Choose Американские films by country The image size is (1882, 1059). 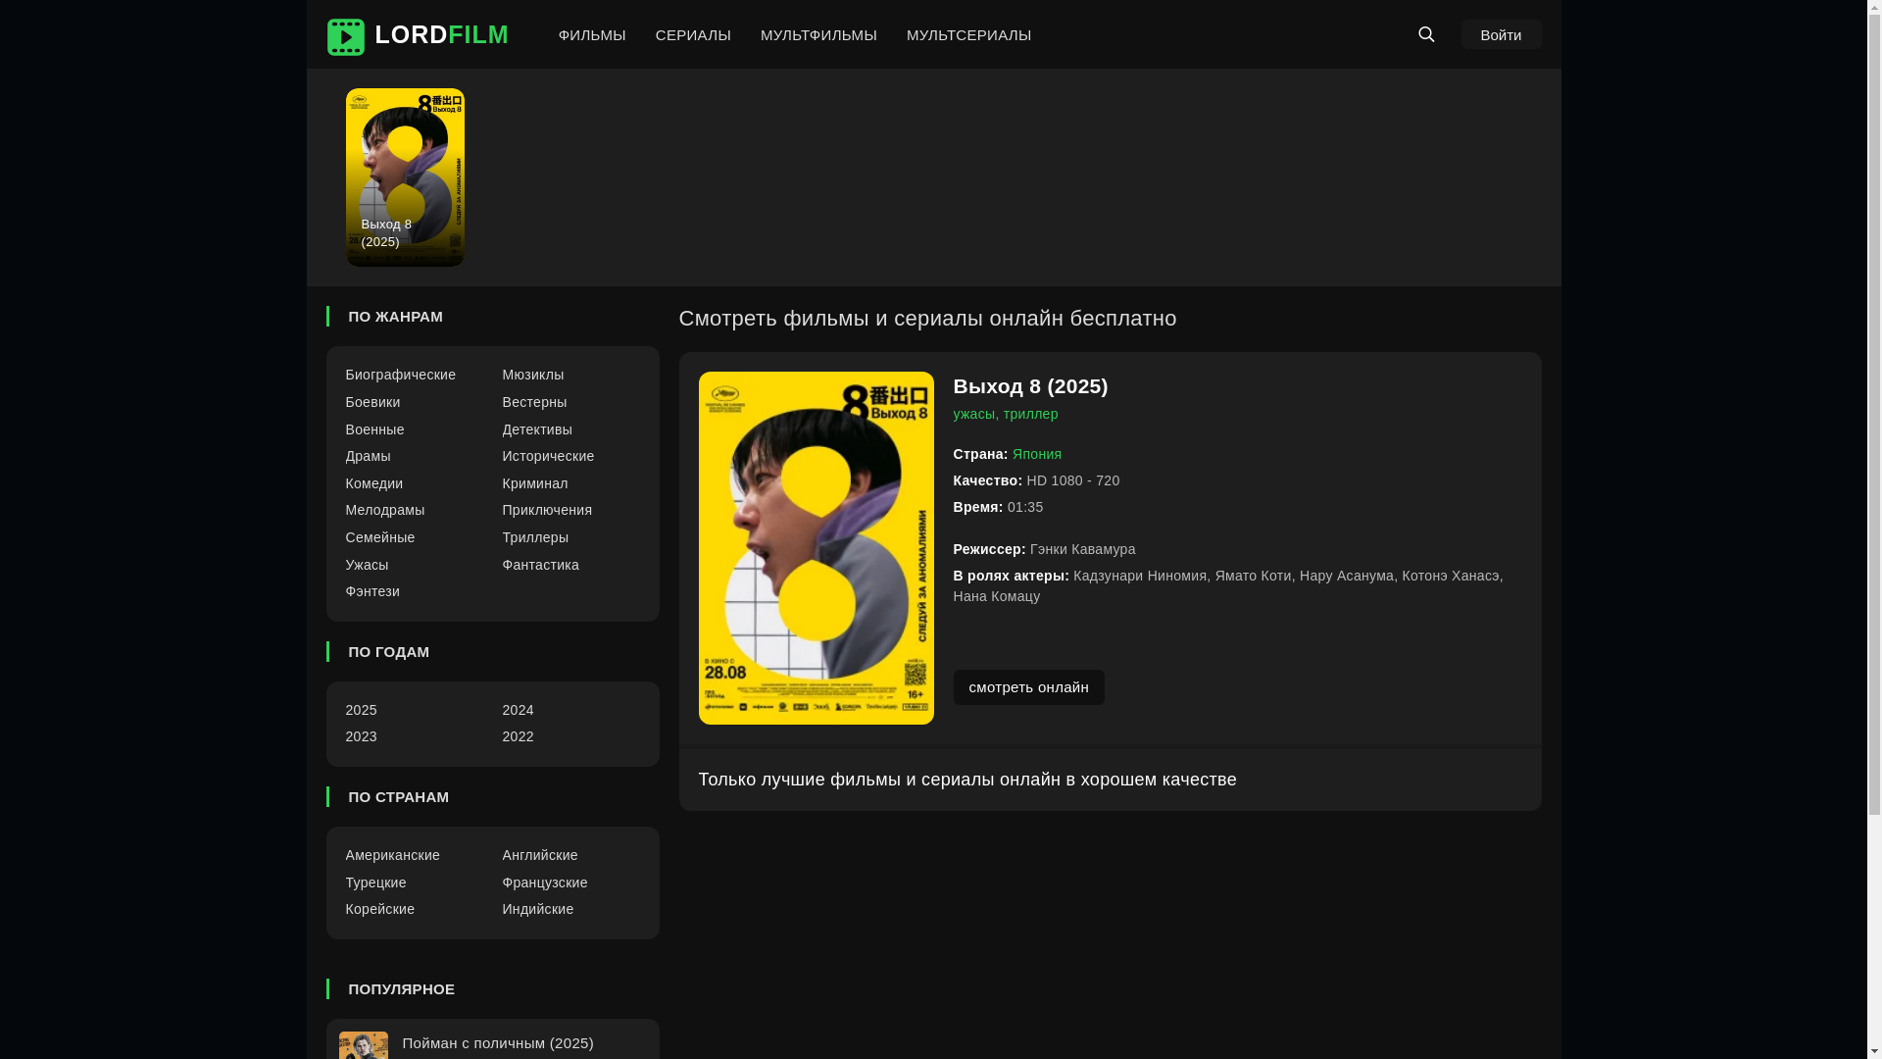392,855
